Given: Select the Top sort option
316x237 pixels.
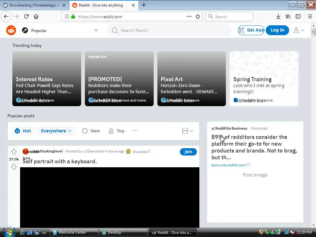Looking at the screenshot, I should pos(116,131).
